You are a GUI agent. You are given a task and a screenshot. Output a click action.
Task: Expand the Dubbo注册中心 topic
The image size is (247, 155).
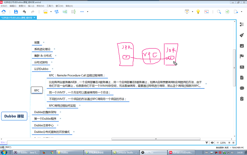coord(58,125)
